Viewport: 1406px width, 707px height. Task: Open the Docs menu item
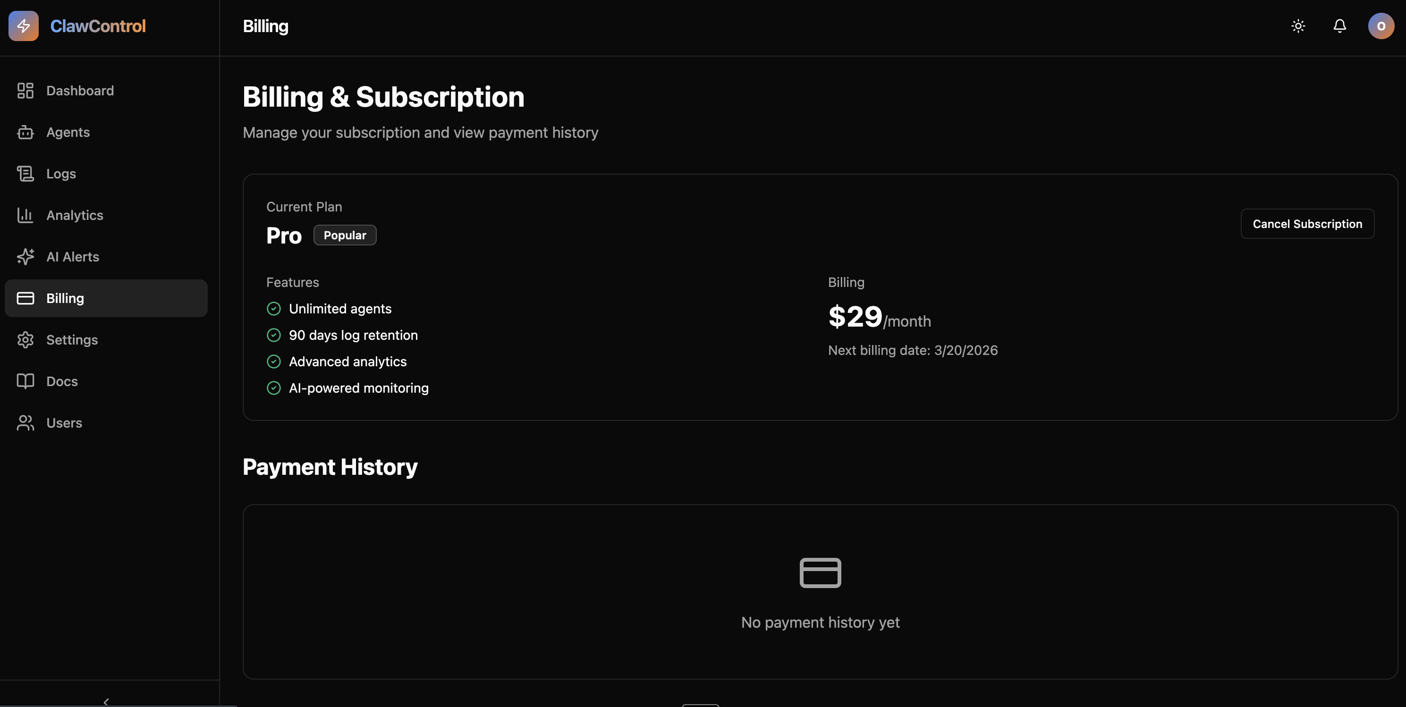(x=62, y=381)
